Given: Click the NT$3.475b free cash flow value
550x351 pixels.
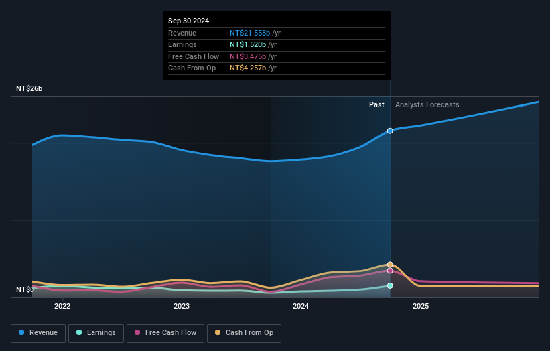Looking at the screenshot, I should [248, 56].
